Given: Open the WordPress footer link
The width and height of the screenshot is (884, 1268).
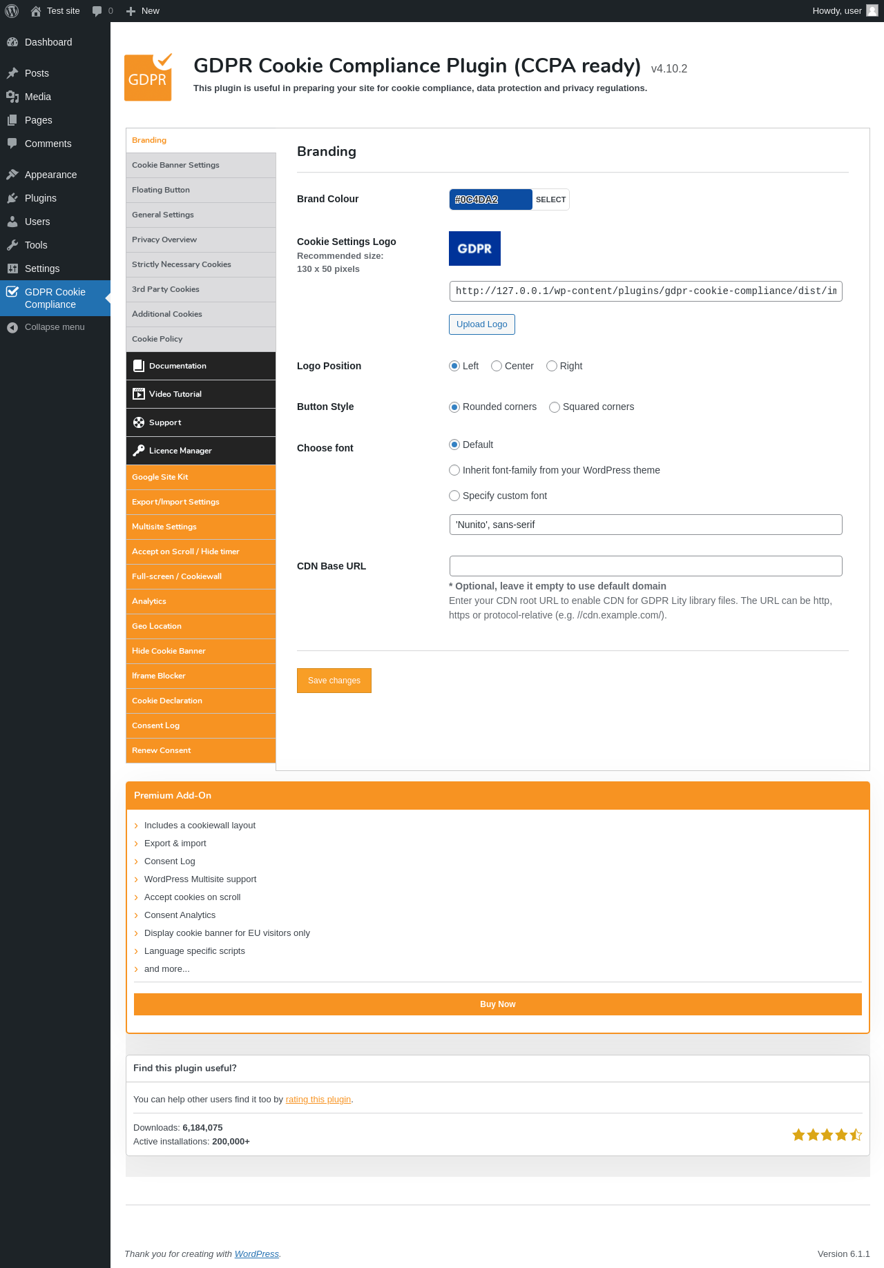Looking at the screenshot, I should (257, 1254).
